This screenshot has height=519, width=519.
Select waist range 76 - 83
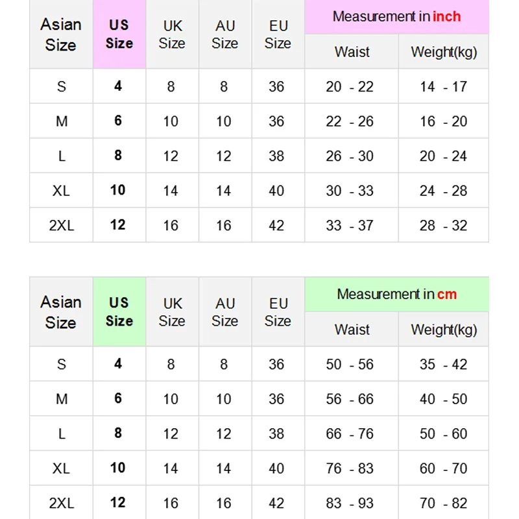point(350,468)
